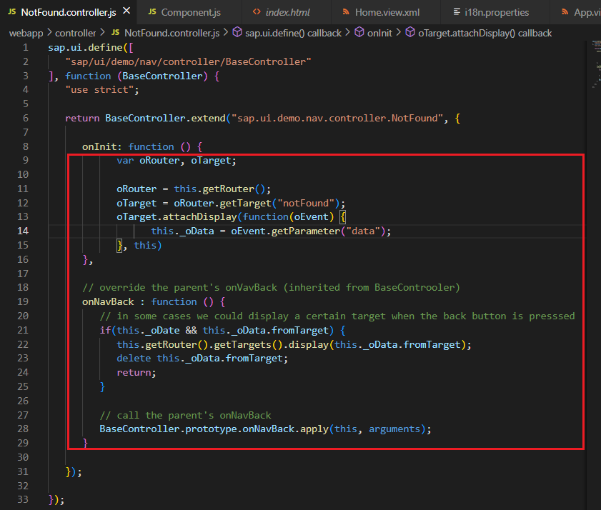Expand the chevron after controller breadcrumb
The height and width of the screenshot is (510, 601).
tap(102, 33)
